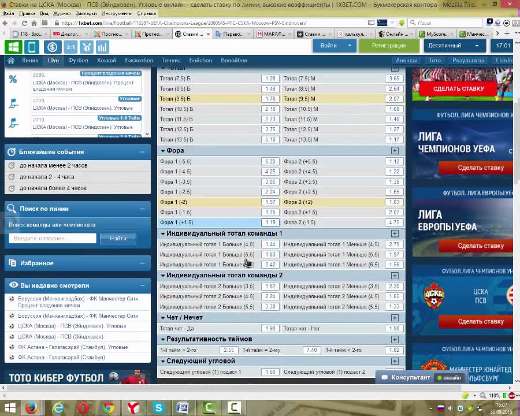Click the Firefox Поиск search box
The width and height of the screenshot is (520, 416).
click(445, 23)
